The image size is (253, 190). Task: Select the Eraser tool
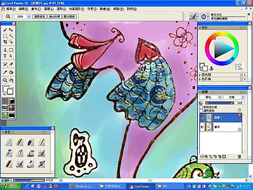pyautogui.click(x=11, y=64)
